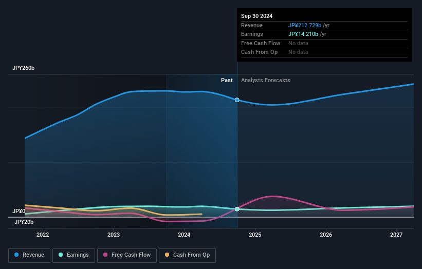Click the 2027 x-axis label
The width and height of the screenshot is (422, 269).
pyautogui.click(x=396, y=235)
